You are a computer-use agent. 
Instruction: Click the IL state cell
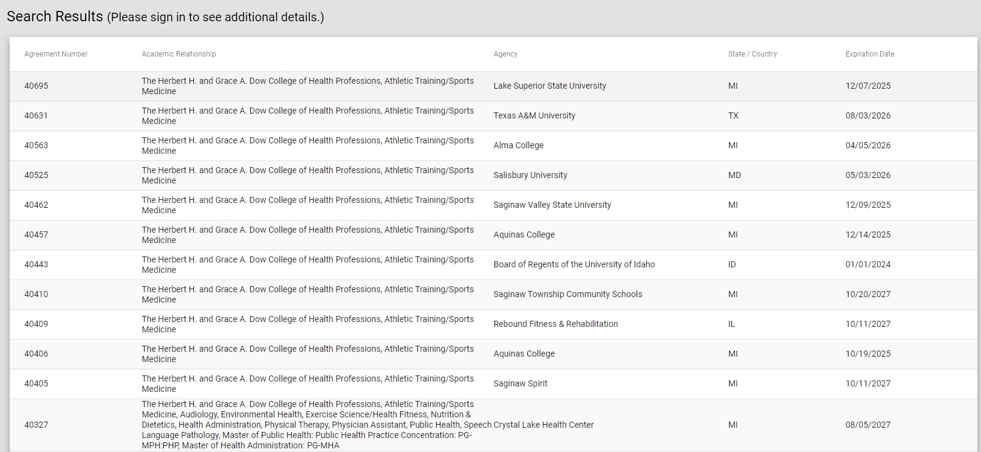click(x=731, y=324)
